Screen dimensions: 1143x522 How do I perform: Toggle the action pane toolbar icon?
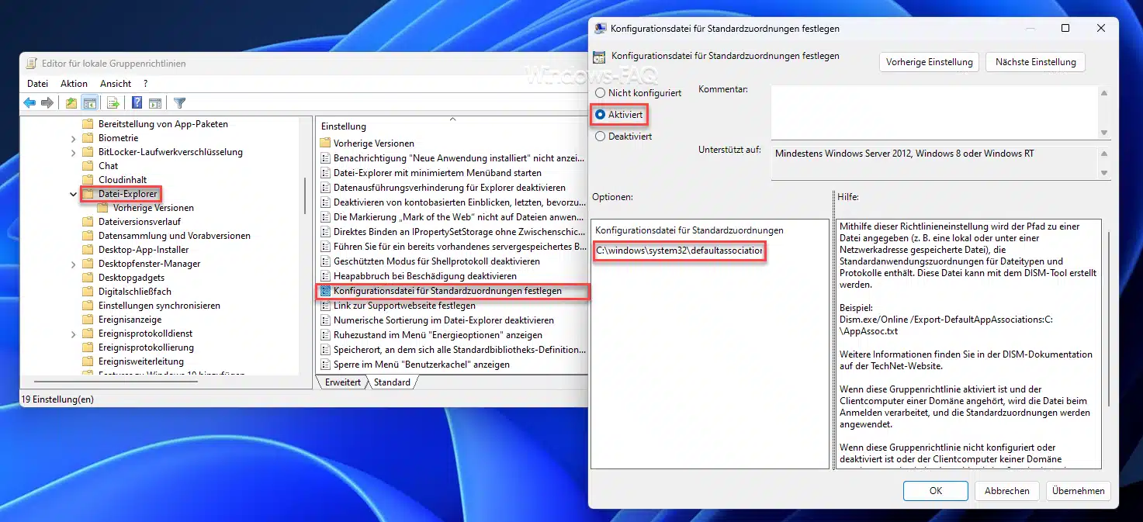click(x=155, y=103)
